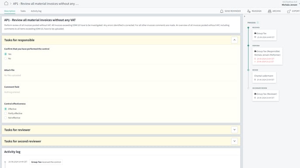
Task: Click the Review step marker in process timeline
Action: pyautogui.click(x=249, y=70)
